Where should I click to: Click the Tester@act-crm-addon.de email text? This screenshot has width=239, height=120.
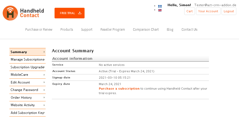[x=215, y=5]
